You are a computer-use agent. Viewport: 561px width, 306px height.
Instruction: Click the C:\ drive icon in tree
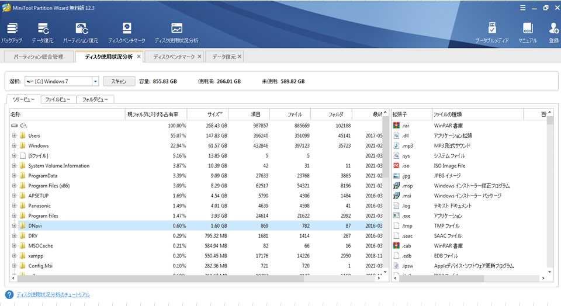(14, 126)
